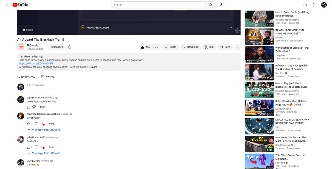Like paulkwan4296's comment

coord(28,107)
